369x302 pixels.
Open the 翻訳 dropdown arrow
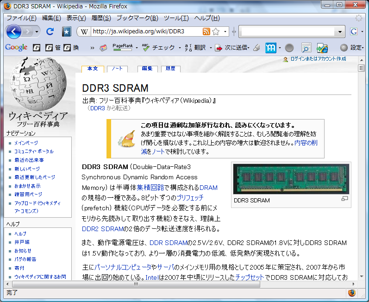(x=211, y=48)
